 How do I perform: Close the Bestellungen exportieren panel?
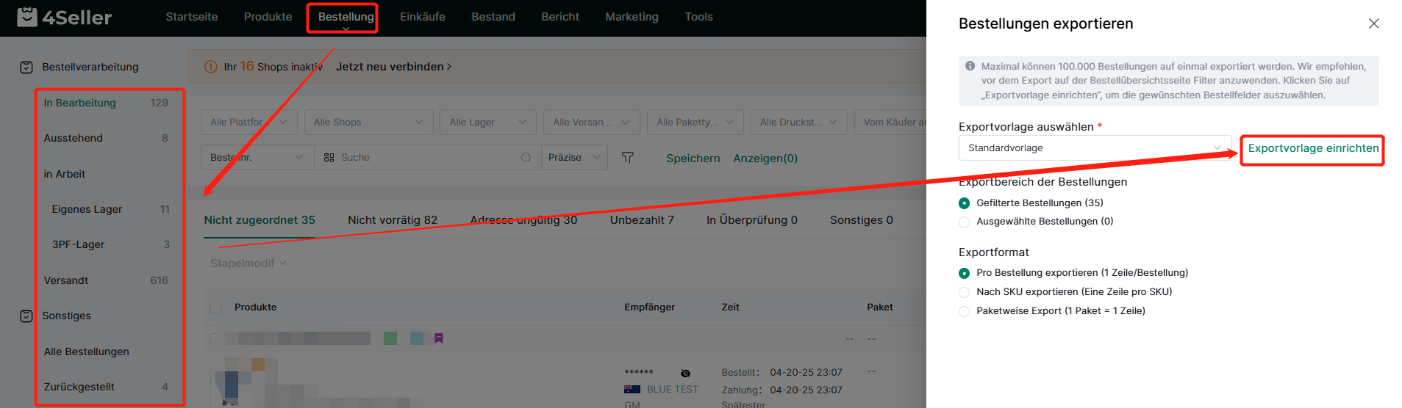pyautogui.click(x=1373, y=23)
